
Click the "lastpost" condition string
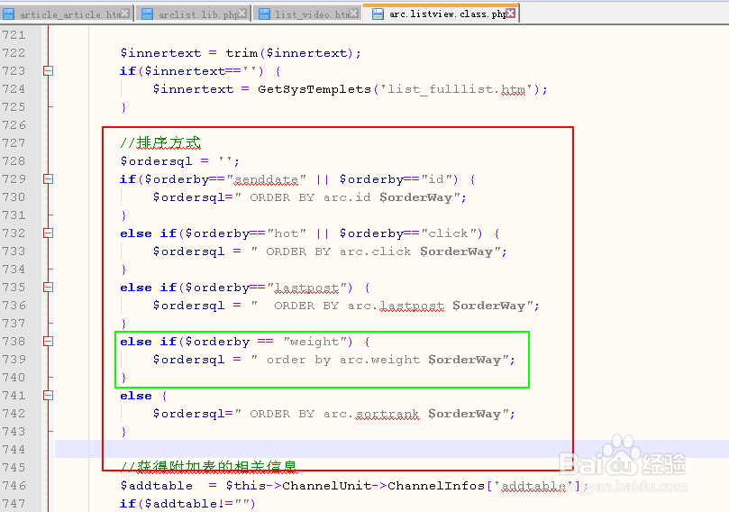307,288
